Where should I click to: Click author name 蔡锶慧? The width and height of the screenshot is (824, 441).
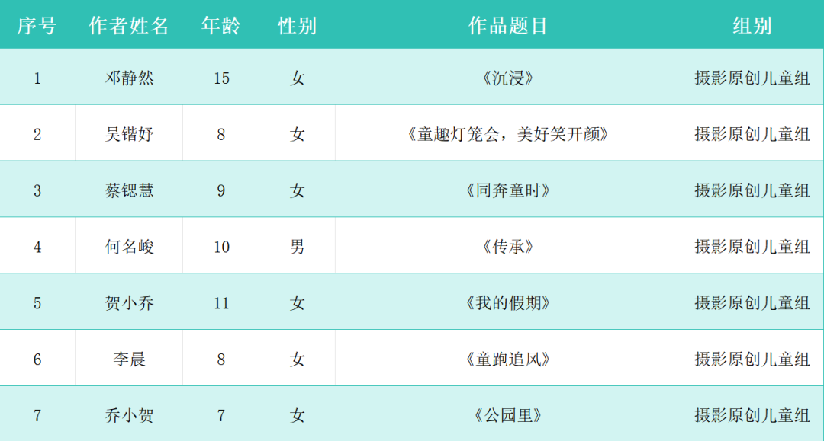pos(129,190)
